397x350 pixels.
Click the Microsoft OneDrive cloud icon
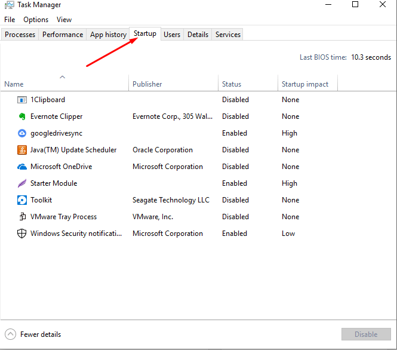pyautogui.click(x=22, y=167)
